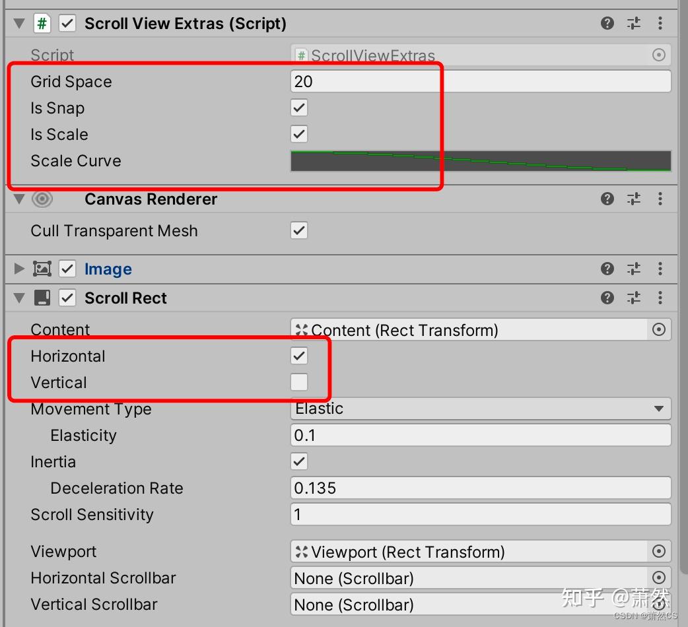Open the Scale Curve editor

pos(481,160)
